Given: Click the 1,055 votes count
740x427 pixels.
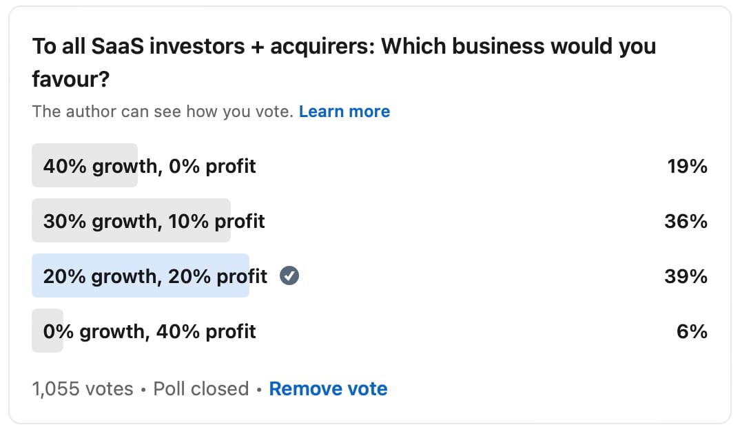Looking at the screenshot, I should coord(82,388).
